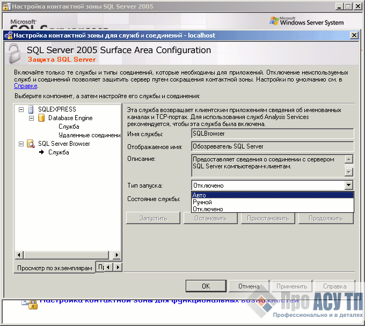Select Удаленные соединения tree item
Viewport: 365px width, 326px height.
point(90,135)
